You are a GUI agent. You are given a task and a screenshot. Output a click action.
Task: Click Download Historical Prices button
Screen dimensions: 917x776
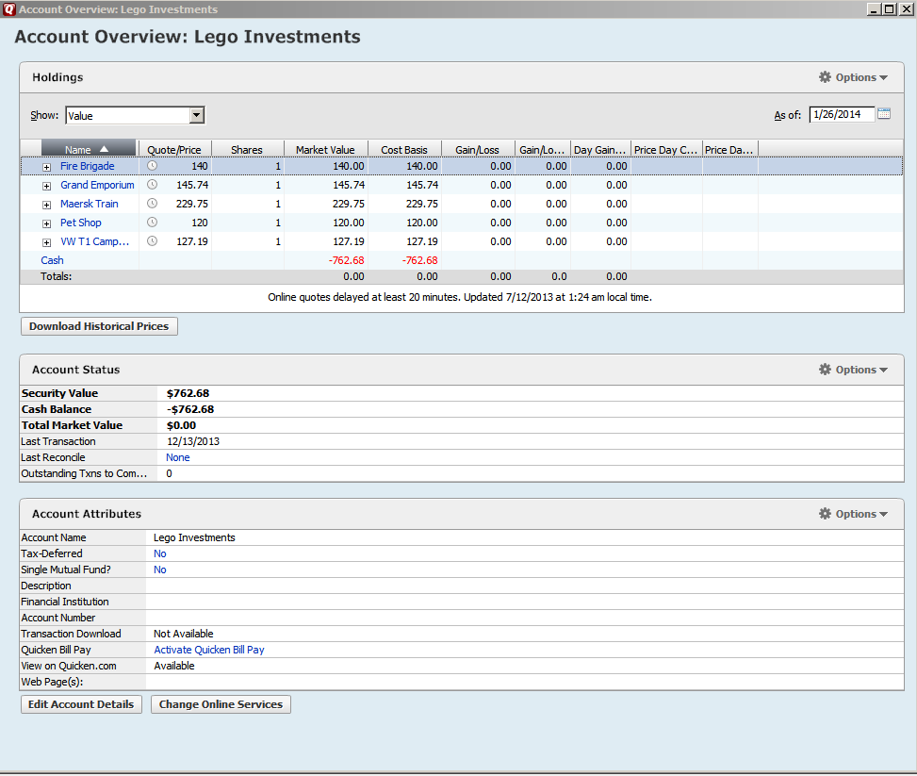click(x=99, y=326)
